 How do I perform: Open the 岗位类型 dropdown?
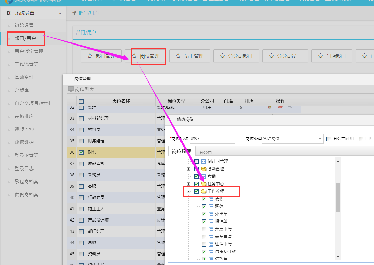click(x=320, y=138)
